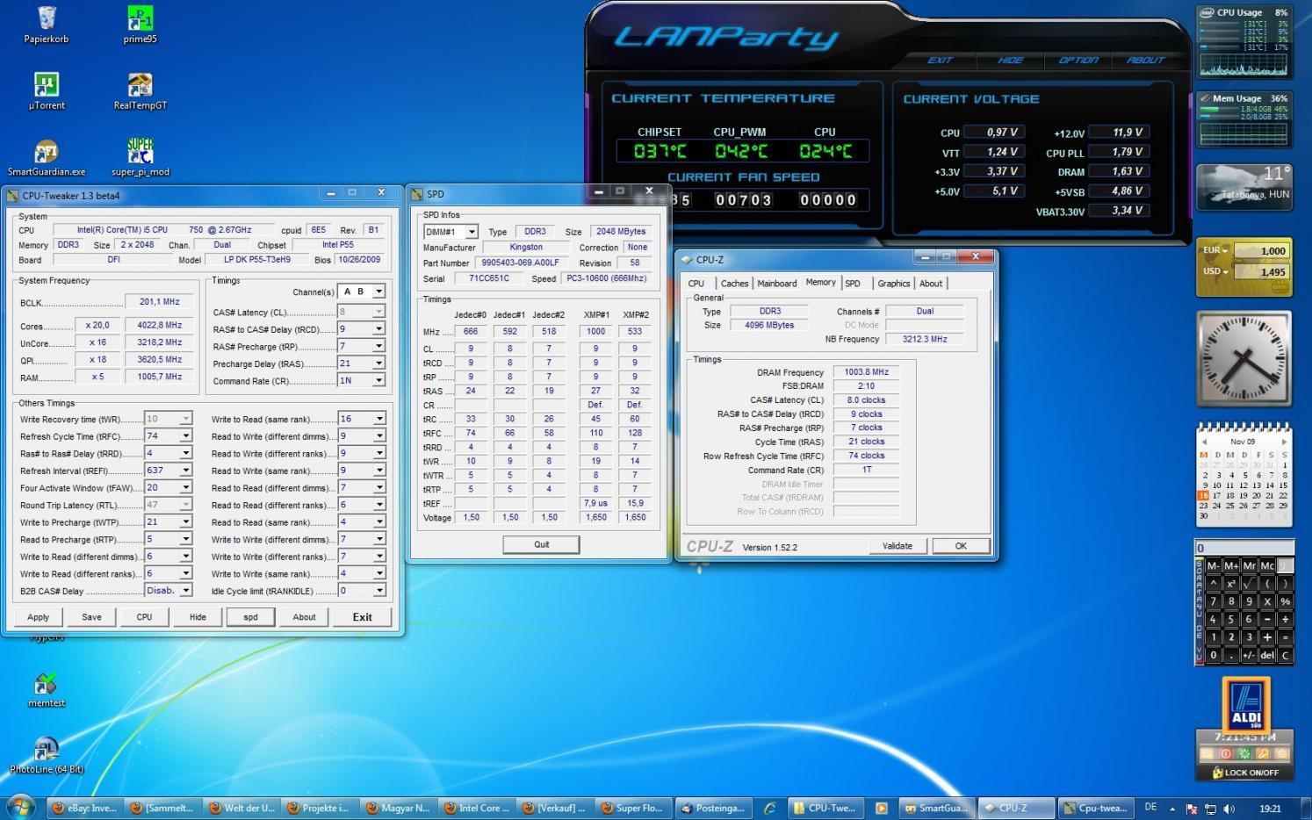Viewport: 1312px width, 820px height.
Task: Open the Internet Explorer taskbar icon
Action: click(x=769, y=808)
